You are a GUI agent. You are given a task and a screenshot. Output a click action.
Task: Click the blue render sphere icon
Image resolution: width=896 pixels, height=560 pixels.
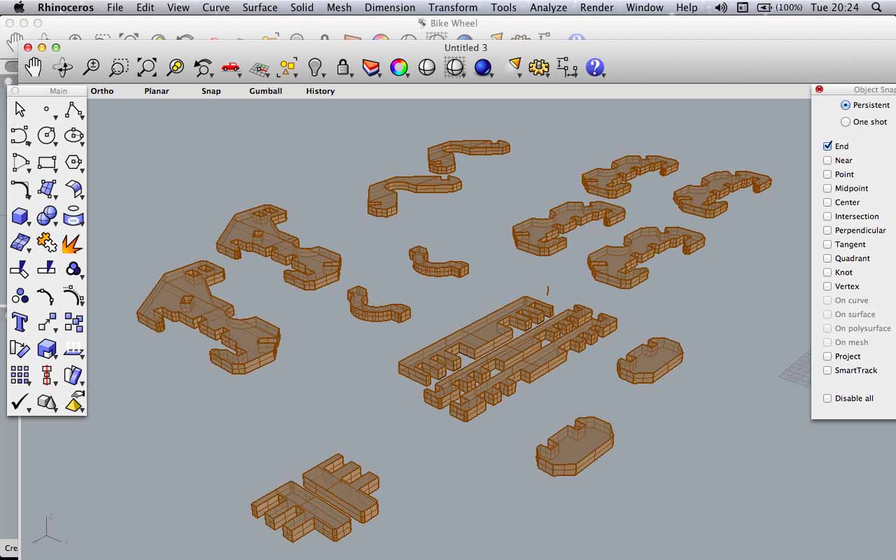point(483,67)
